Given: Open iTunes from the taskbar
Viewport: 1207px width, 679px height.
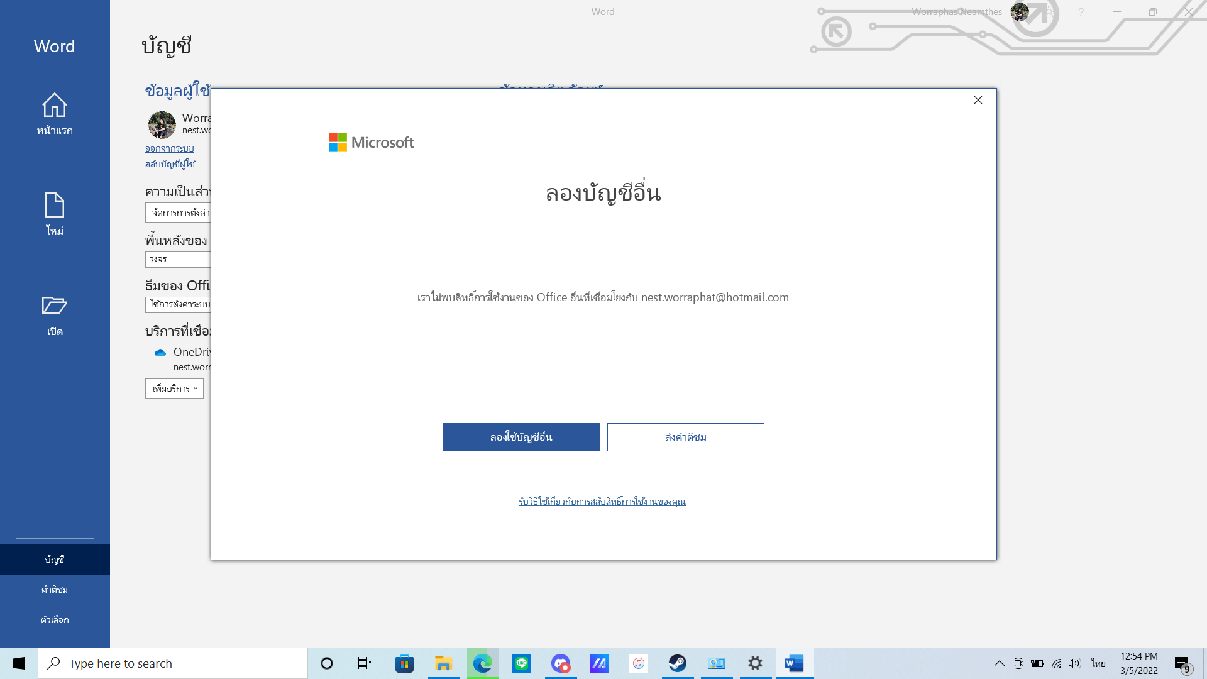Looking at the screenshot, I should point(639,663).
